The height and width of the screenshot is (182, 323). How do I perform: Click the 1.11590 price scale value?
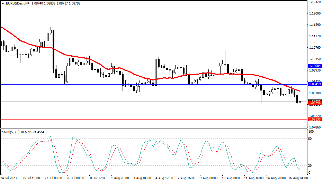coord(314,25)
